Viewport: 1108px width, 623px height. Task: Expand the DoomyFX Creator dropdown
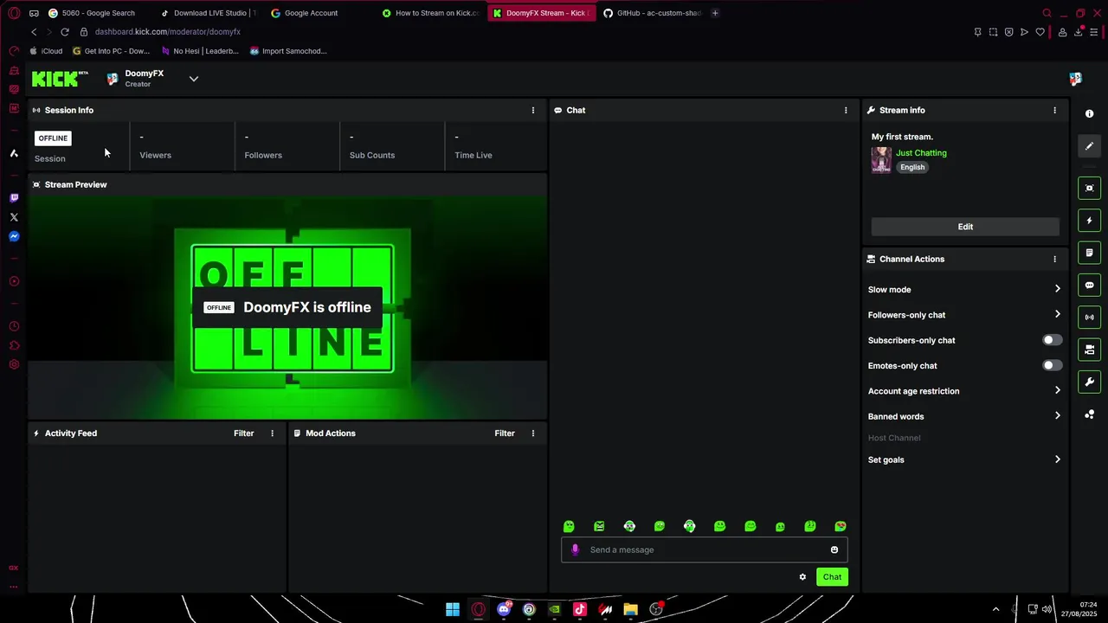click(194, 79)
